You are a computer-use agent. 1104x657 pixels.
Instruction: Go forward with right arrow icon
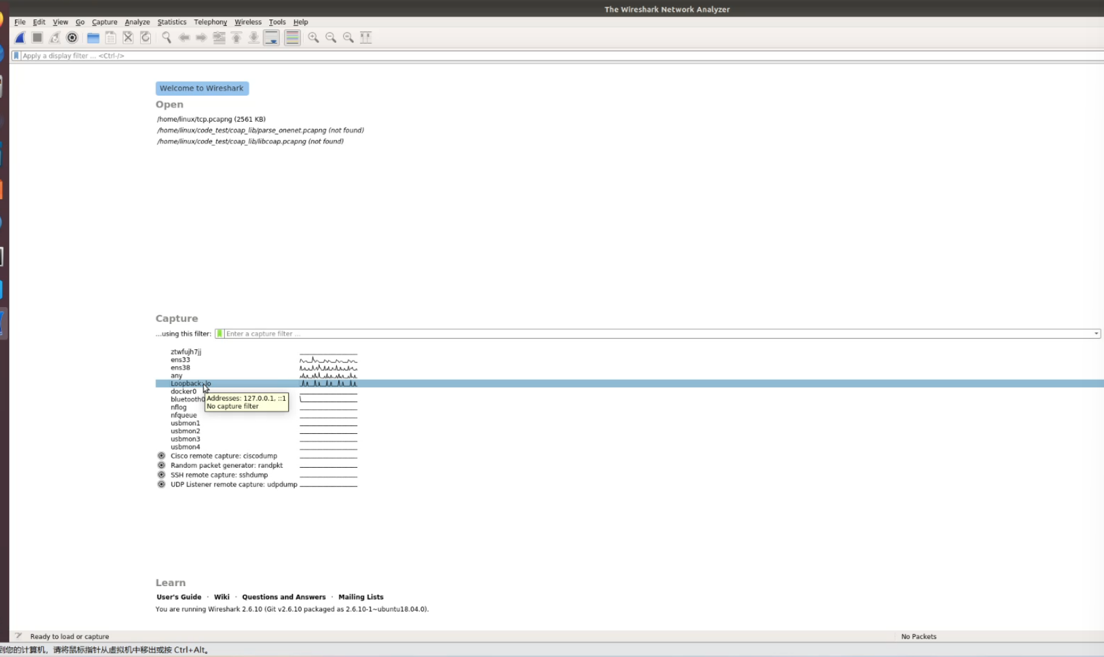(202, 38)
